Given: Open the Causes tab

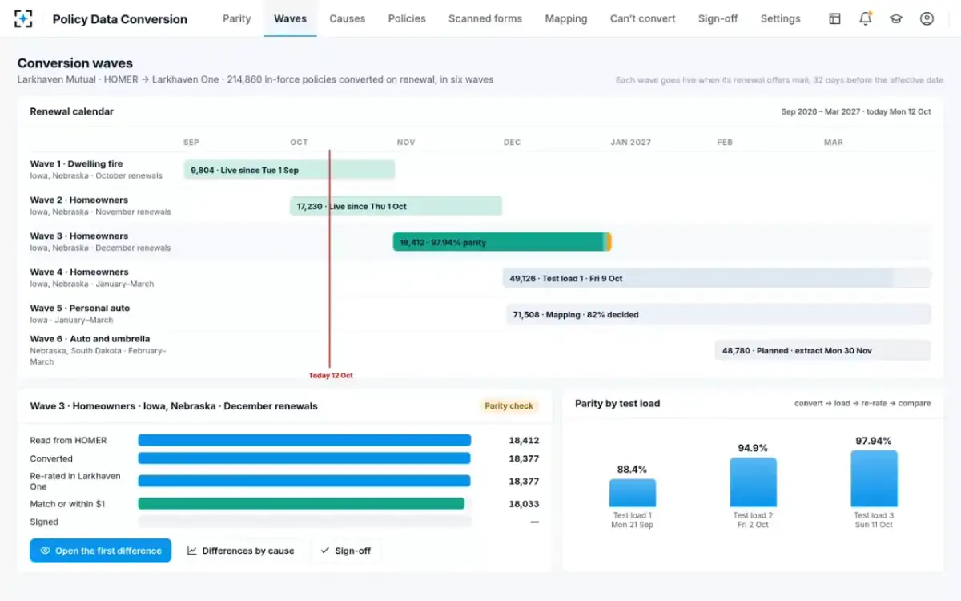Looking at the screenshot, I should [348, 18].
